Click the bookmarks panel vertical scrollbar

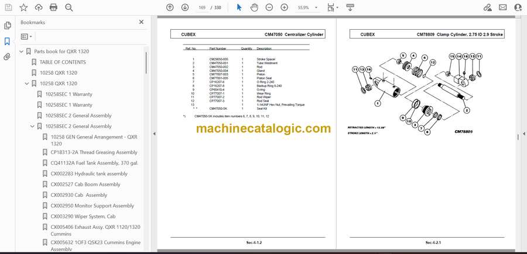point(146,62)
